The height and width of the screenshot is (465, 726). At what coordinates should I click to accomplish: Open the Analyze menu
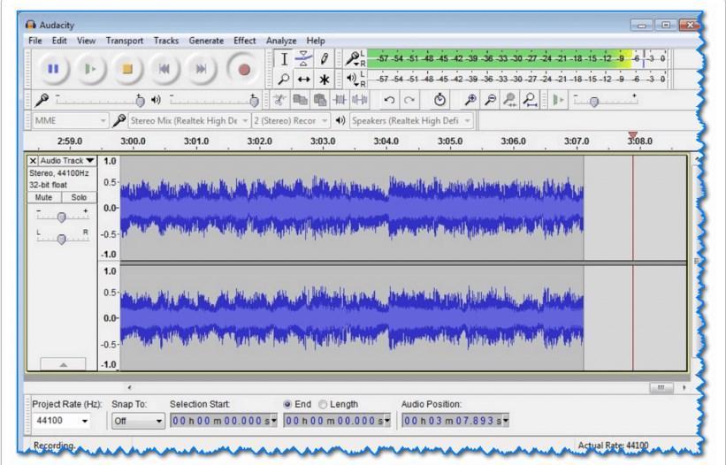(281, 41)
